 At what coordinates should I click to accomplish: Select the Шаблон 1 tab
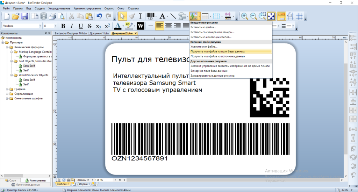click(x=63, y=184)
